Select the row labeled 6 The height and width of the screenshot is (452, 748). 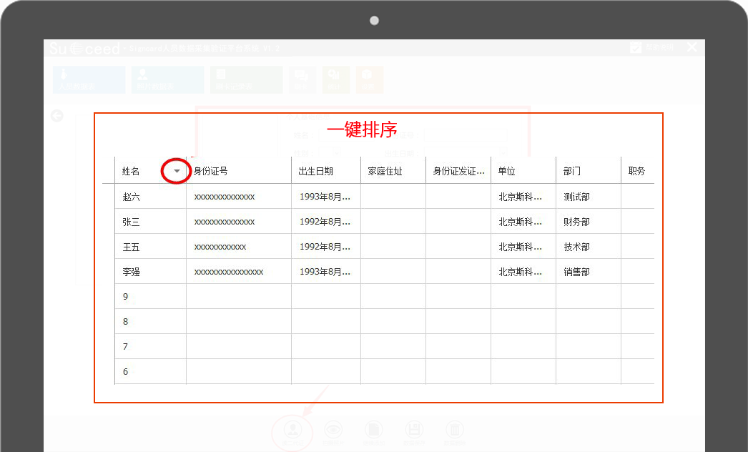click(385, 371)
